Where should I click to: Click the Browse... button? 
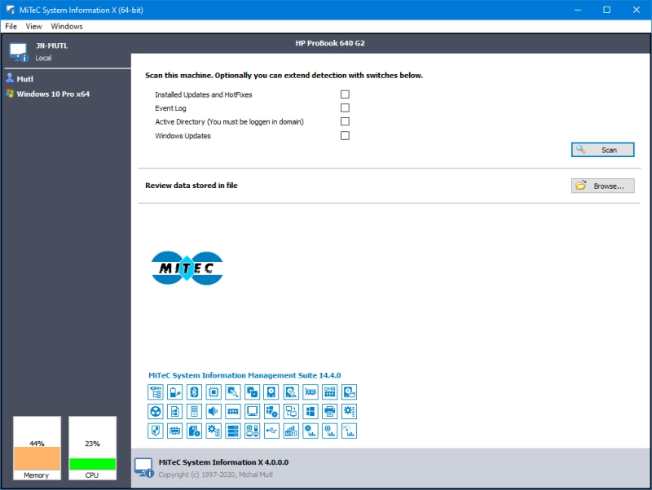[602, 186]
